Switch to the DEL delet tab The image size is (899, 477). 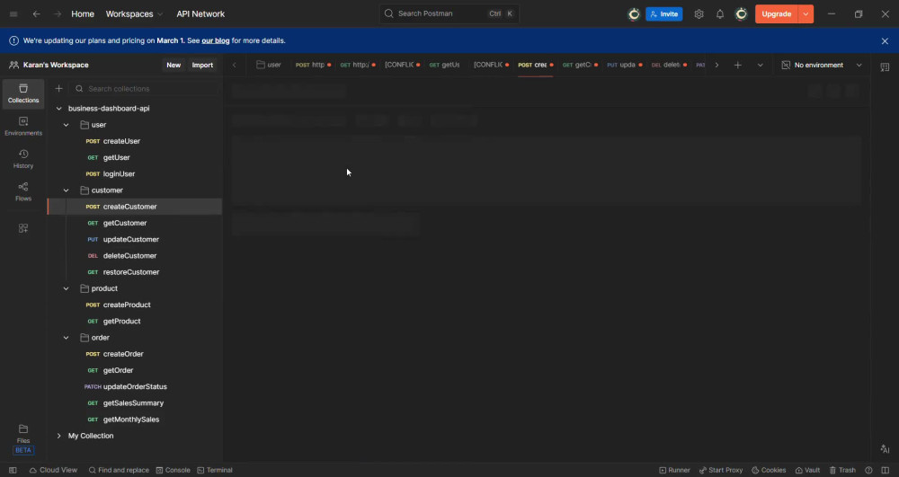669,65
